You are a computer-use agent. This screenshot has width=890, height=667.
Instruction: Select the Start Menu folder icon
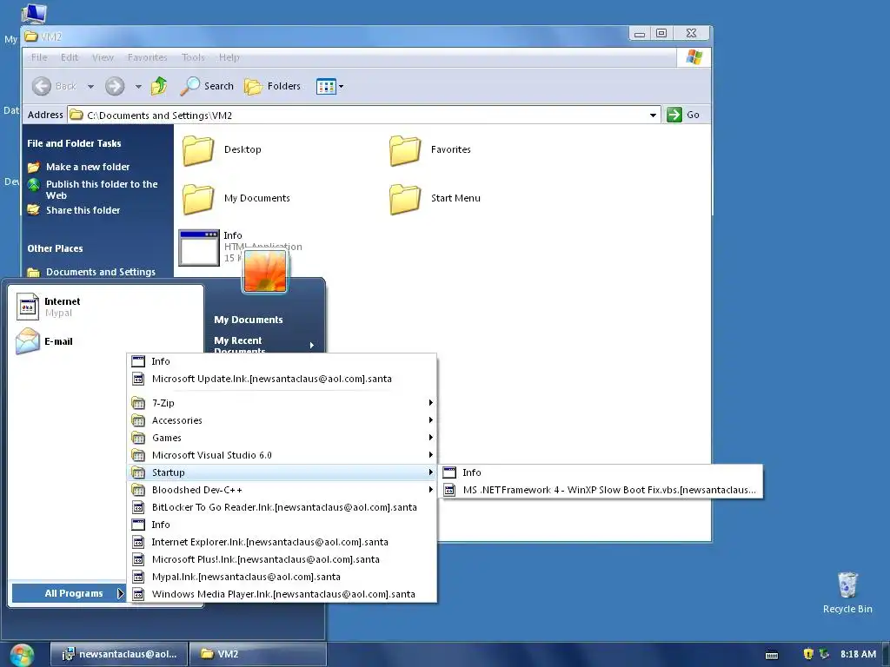pos(405,199)
